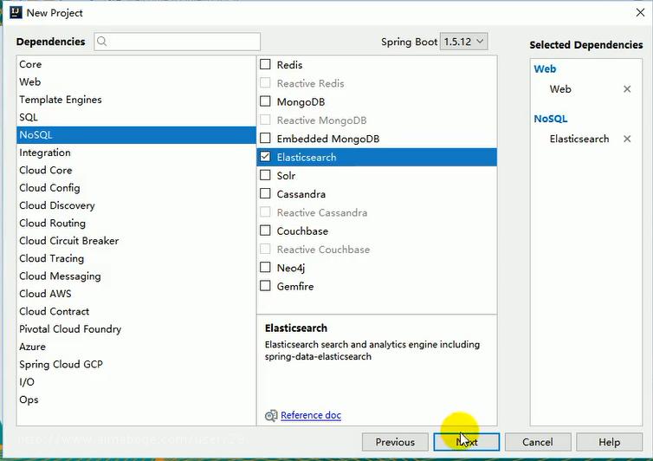The height and width of the screenshot is (461, 653).
Task: Close the New Project dialog
Action: pos(640,12)
